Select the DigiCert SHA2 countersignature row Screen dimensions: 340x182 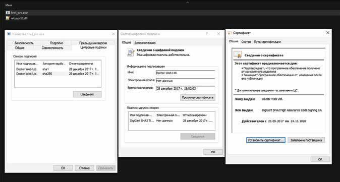coord(172,120)
